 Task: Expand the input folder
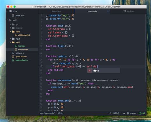11,39
